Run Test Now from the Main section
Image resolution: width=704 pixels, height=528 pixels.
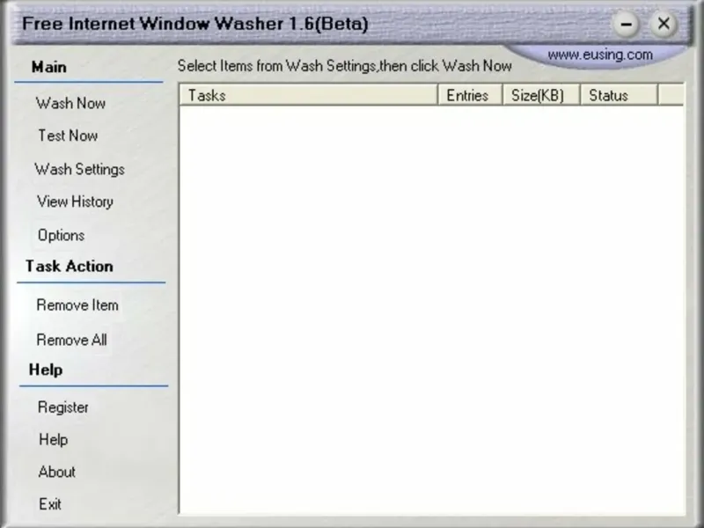coord(68,136)
